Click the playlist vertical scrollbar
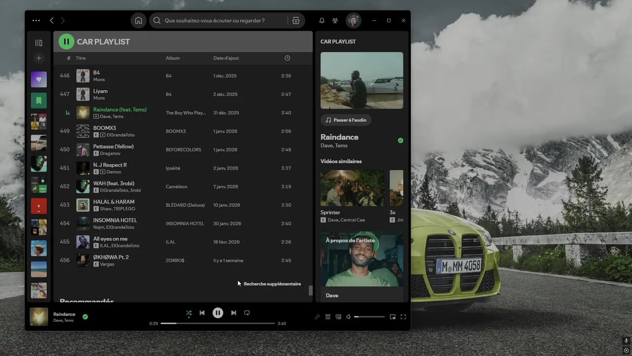 tap(311, 290)
